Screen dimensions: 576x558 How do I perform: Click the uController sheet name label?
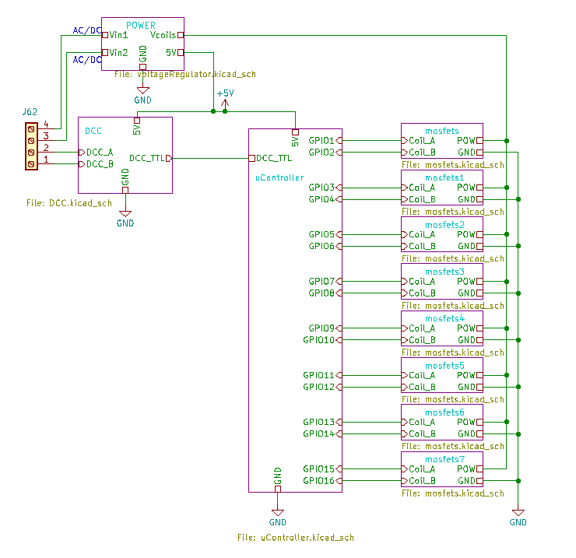coord(279,178)
